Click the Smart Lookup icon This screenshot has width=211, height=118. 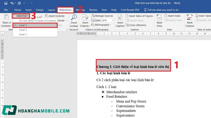coord(74,18)
